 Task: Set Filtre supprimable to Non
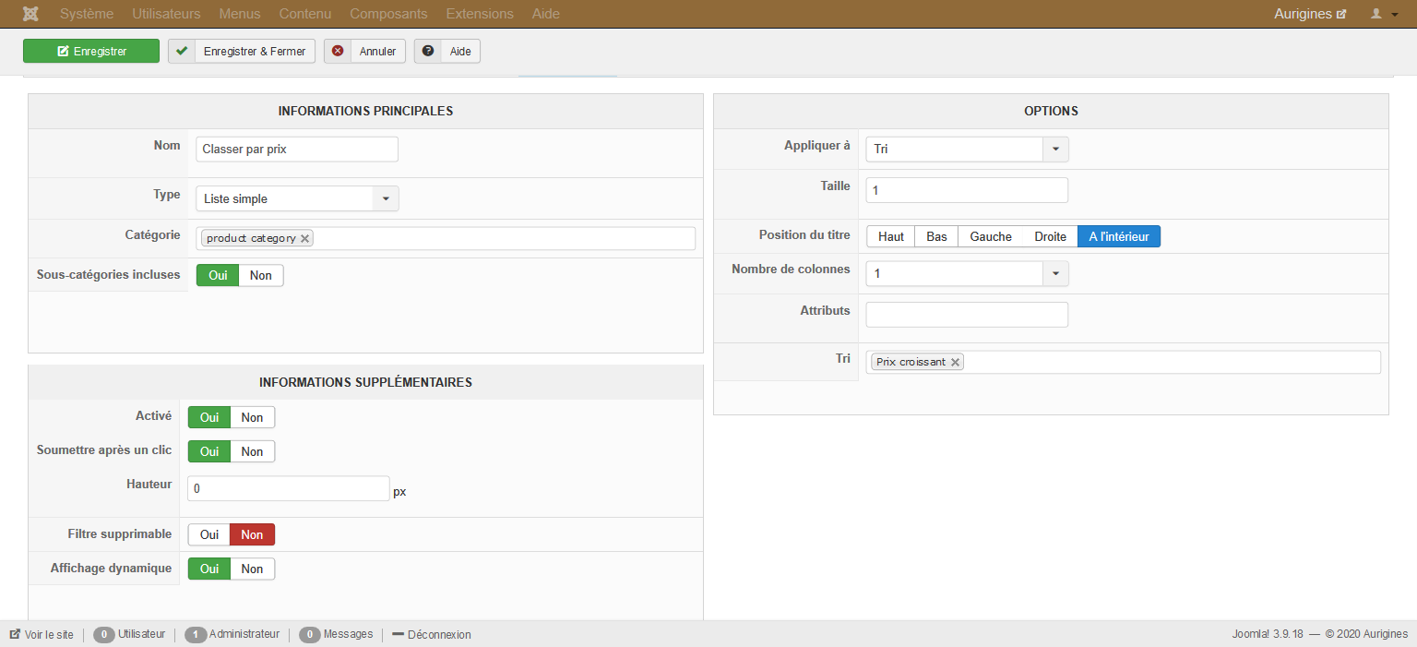click(x=253, y=534)
